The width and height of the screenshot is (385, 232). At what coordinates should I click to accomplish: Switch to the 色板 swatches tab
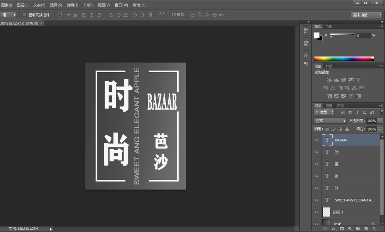329,26
